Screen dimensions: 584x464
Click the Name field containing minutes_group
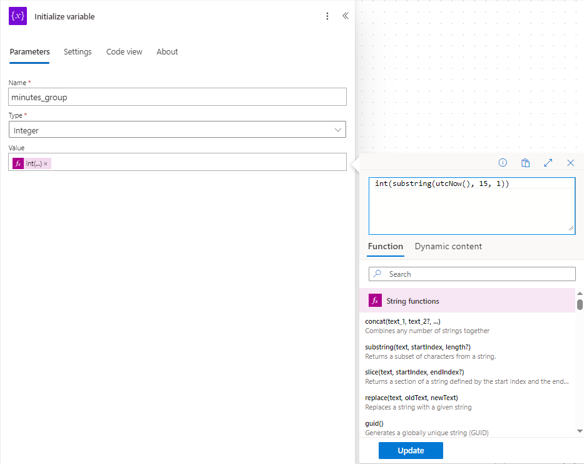(x=177, y=97)
